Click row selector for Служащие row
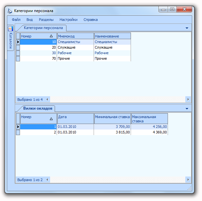 pyautogui.click(x=18, y=47)
